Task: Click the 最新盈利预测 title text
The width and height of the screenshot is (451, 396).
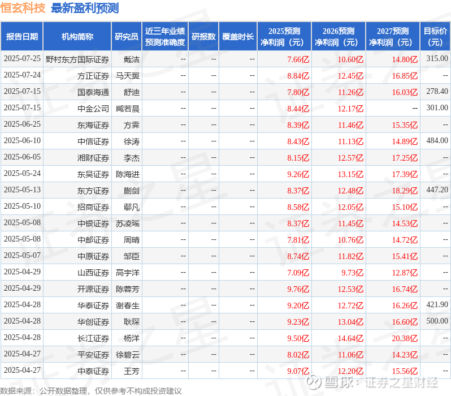Action: click(x=85, y=8)
